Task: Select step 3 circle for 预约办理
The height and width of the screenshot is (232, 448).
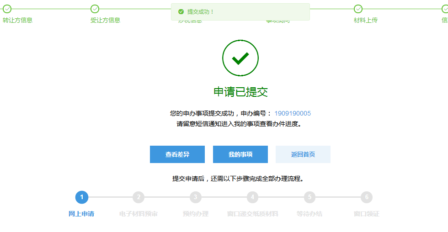Action: (x=196, y=197)
